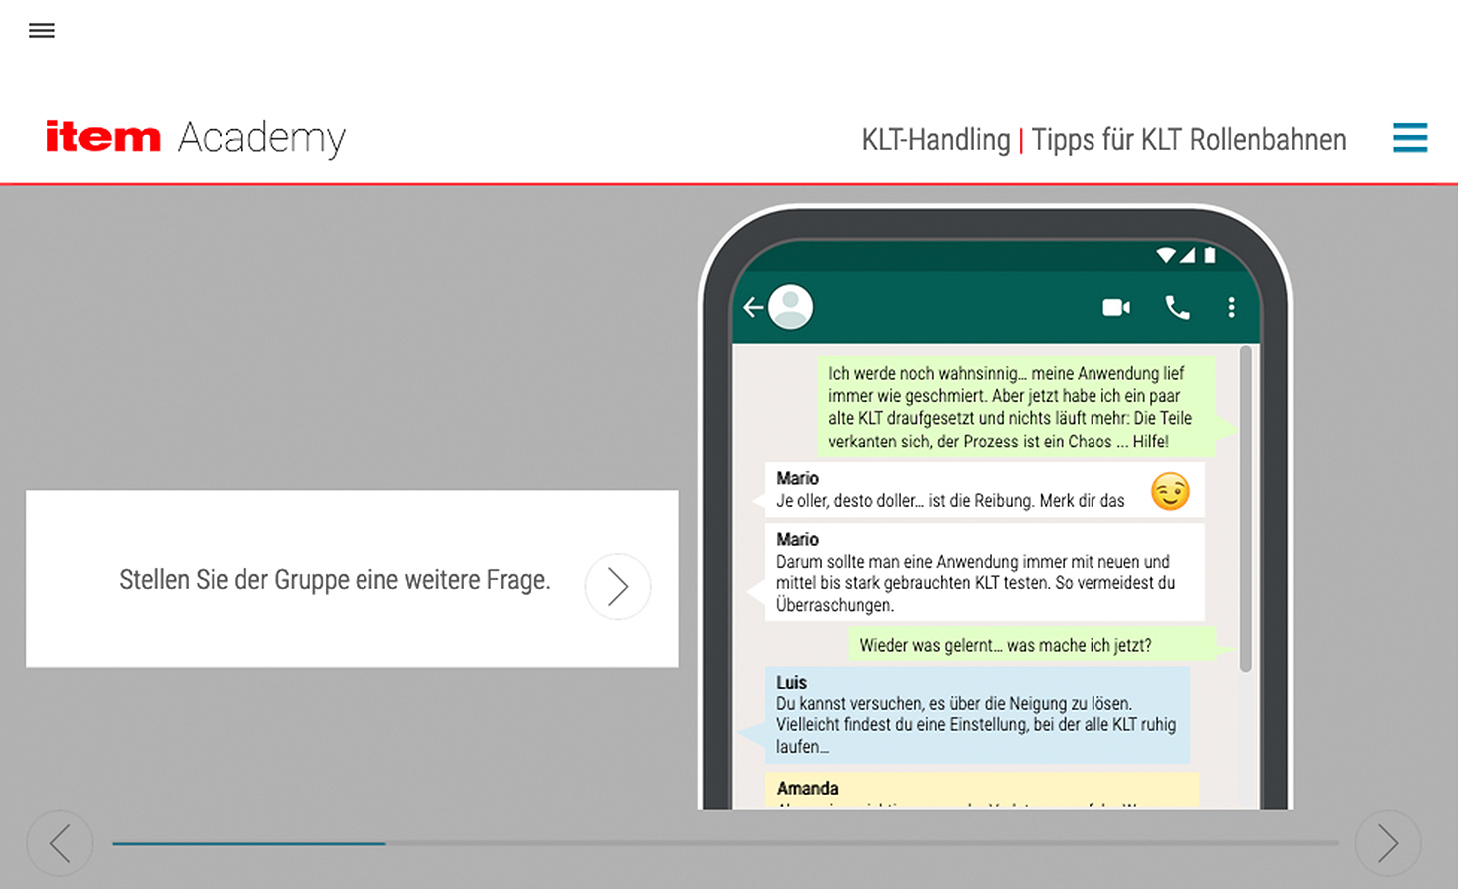Click the 'Ich werde noch wahnsinnig' message

1017,407
